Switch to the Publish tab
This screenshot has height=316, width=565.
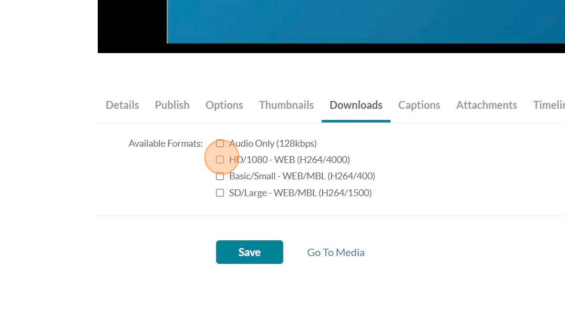point(172,105)
